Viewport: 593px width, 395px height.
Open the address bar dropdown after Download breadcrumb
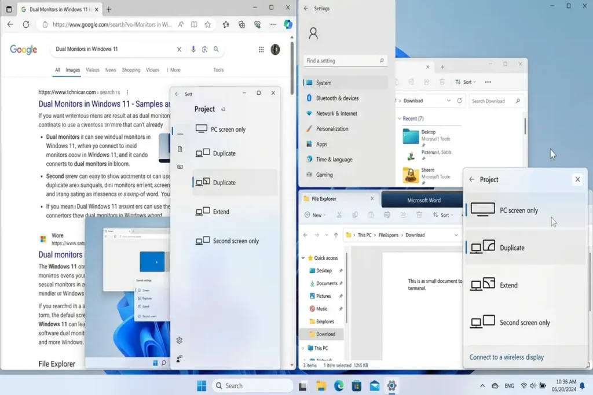tap(456, 235)
